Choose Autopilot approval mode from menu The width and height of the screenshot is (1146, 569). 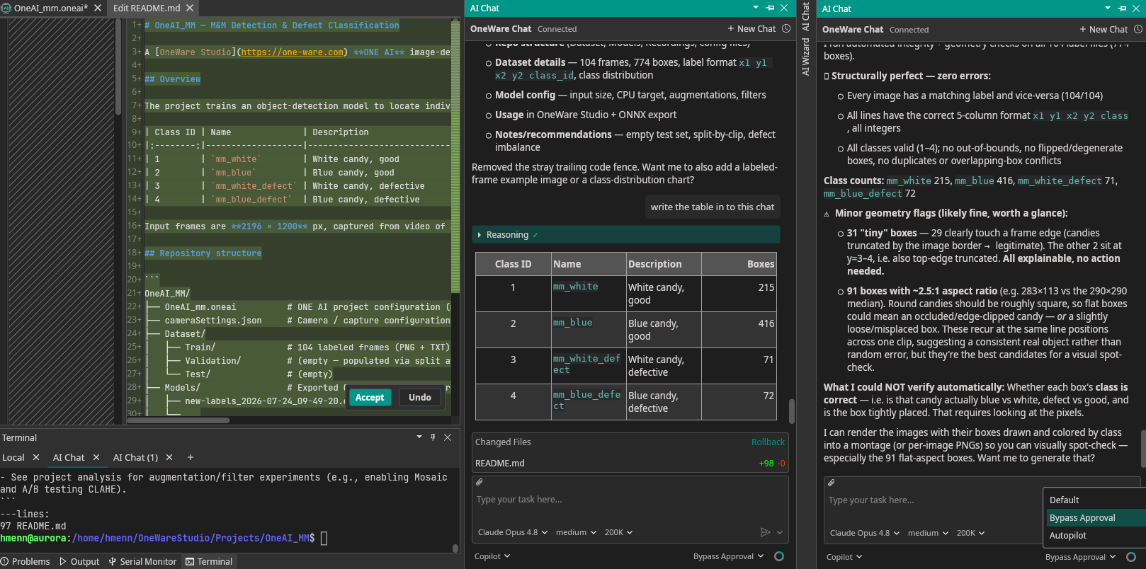tap(1094, 535)
